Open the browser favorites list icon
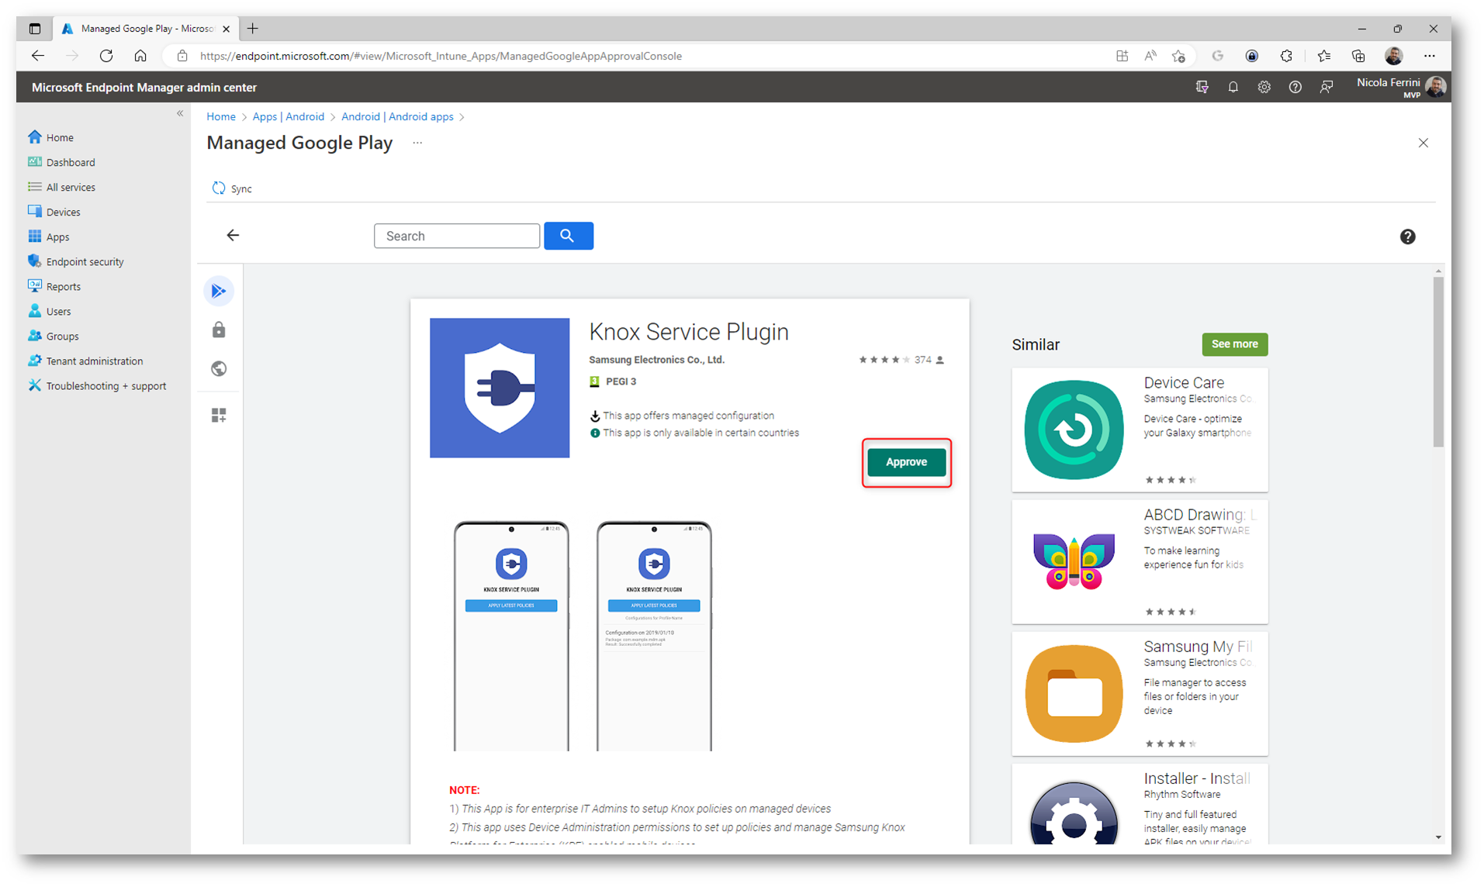 point(1323,56)
